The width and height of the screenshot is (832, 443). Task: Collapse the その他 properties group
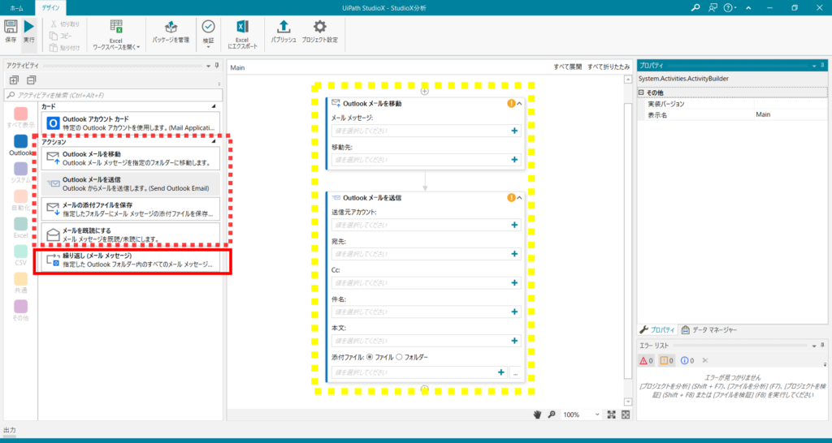point(642,92)
